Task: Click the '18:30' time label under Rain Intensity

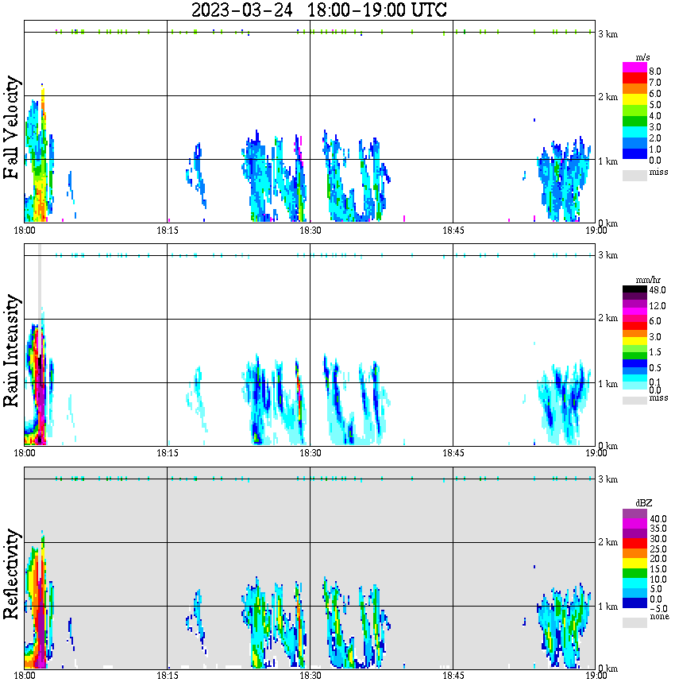Action: click(x=310, y=453)
